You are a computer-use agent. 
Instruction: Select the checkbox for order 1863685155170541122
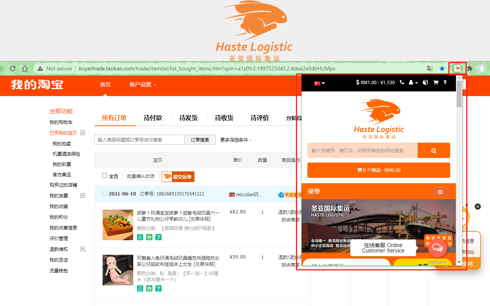click(x=105, y=194)
